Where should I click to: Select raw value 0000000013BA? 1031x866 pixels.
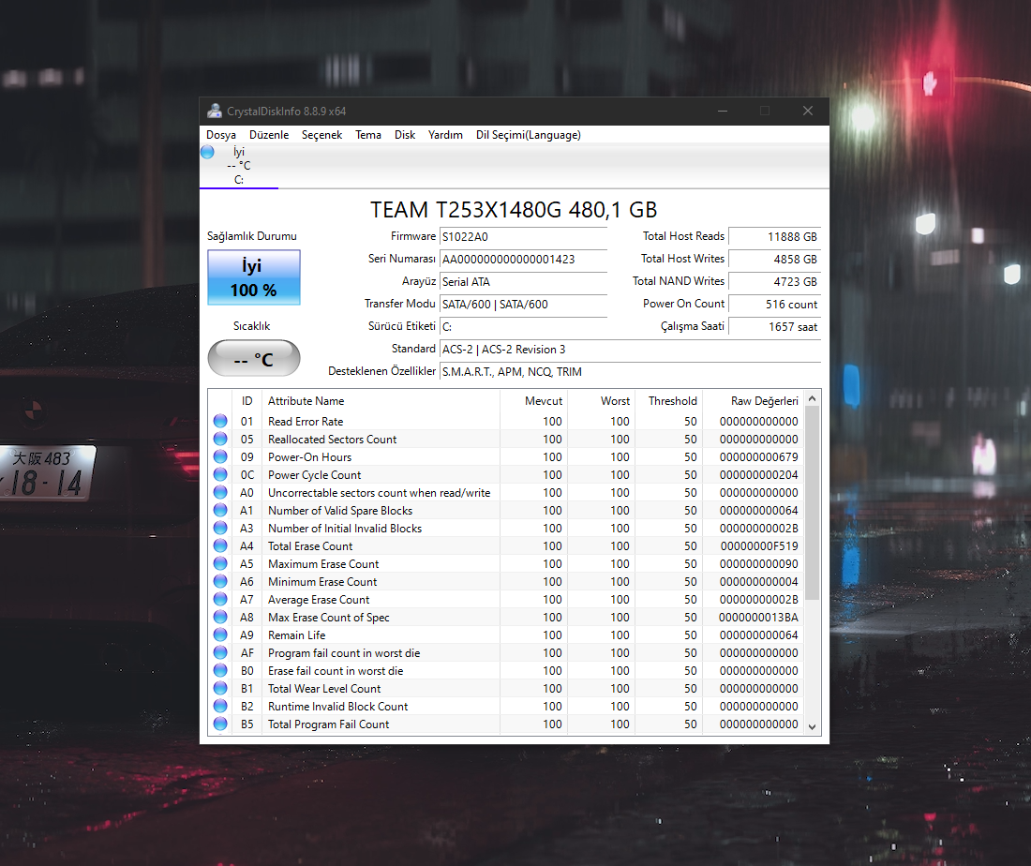click(x=758, y=618)
